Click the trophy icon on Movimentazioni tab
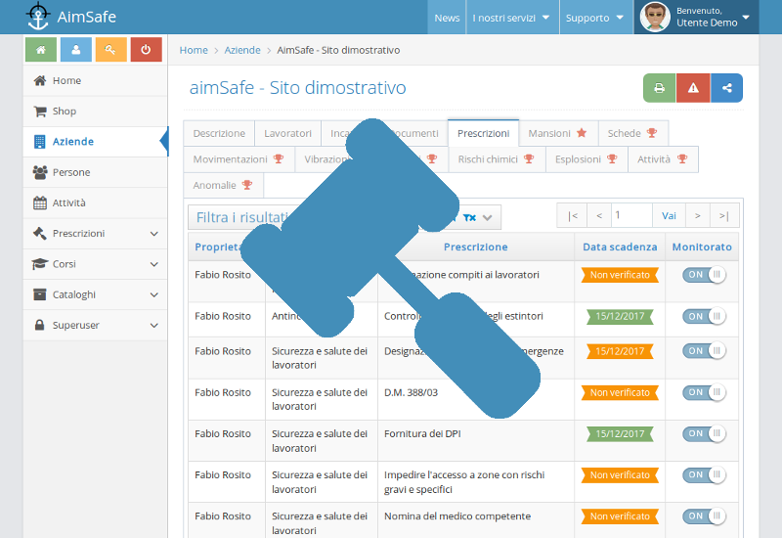Viewport: 782px width, 538px height. [279, 158]
